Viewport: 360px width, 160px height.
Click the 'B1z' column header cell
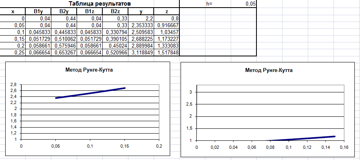click(x=90, y=12)
